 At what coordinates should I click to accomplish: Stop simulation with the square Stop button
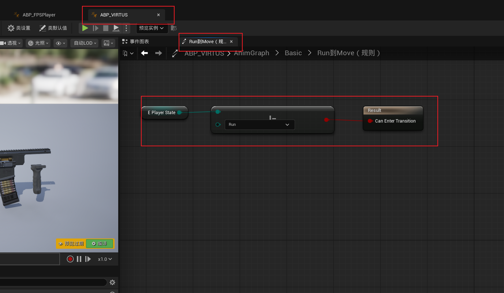pos(106,28)
